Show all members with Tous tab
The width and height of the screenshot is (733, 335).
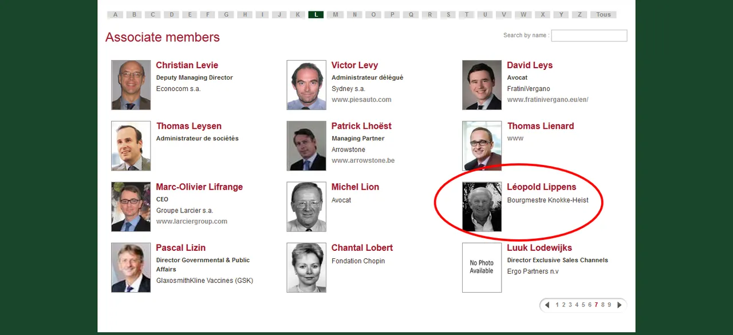click(604, 15)
